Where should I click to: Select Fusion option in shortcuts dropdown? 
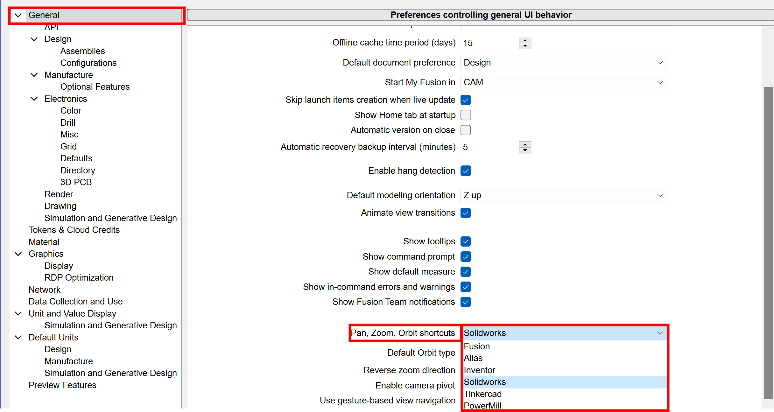coord(477,346)
